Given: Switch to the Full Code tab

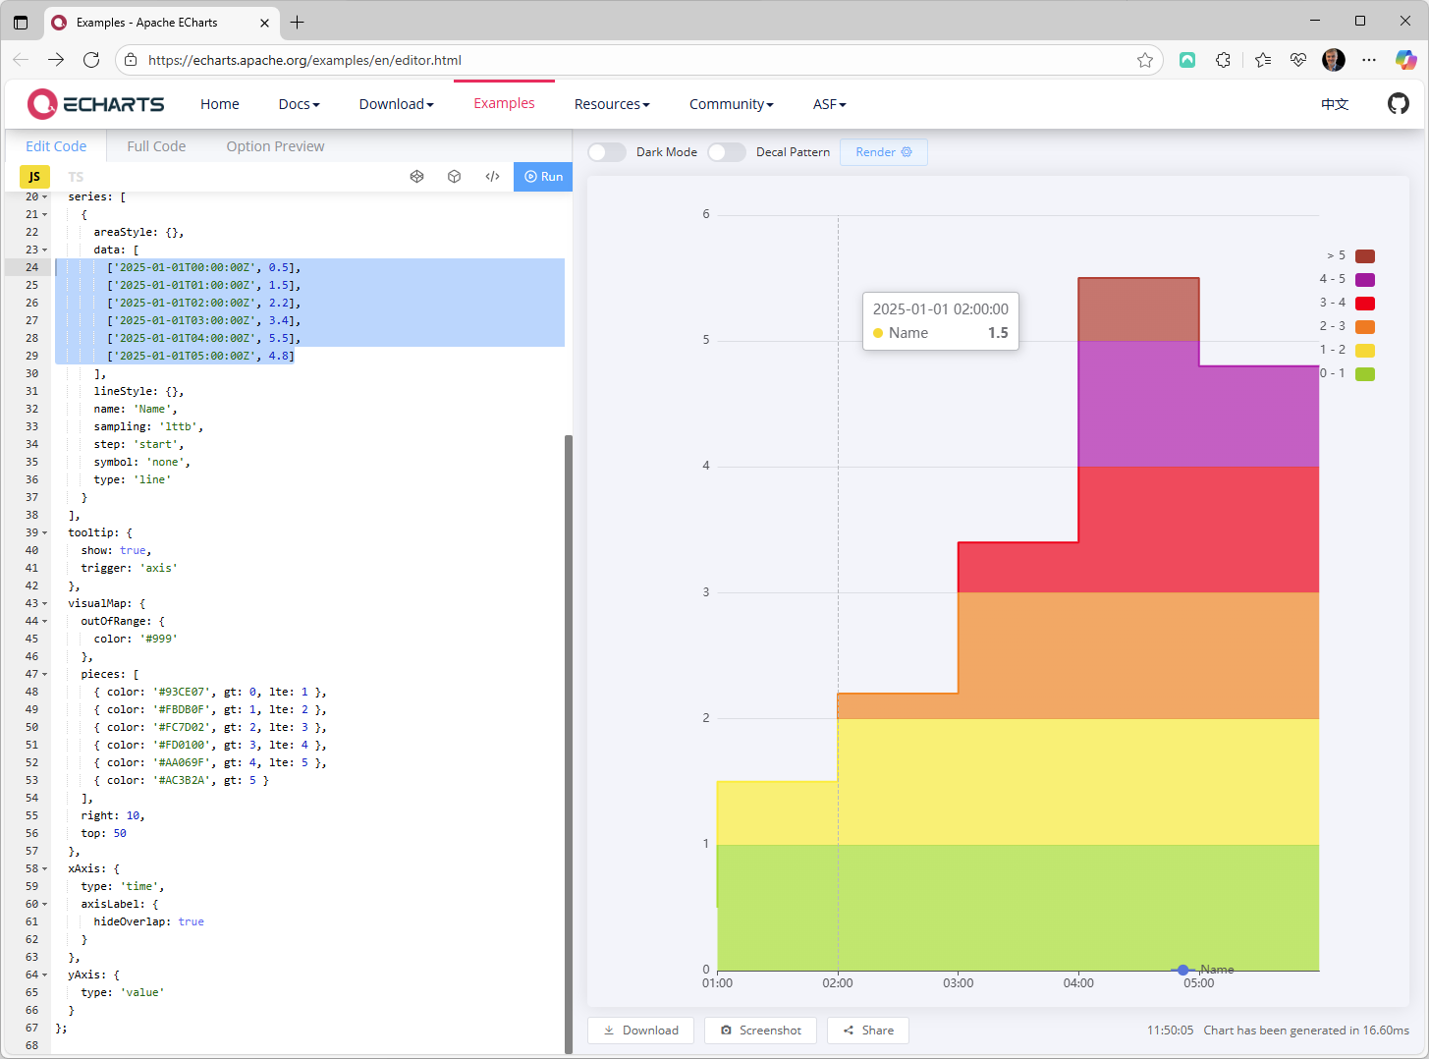Looking at the screenshot, I should (x=156, y=146).
